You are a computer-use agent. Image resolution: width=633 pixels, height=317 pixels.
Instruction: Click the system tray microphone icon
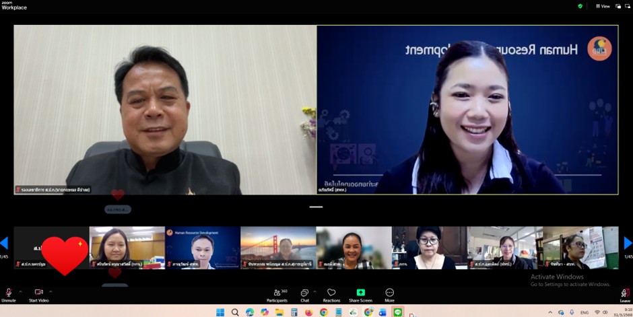click(572, 312)
